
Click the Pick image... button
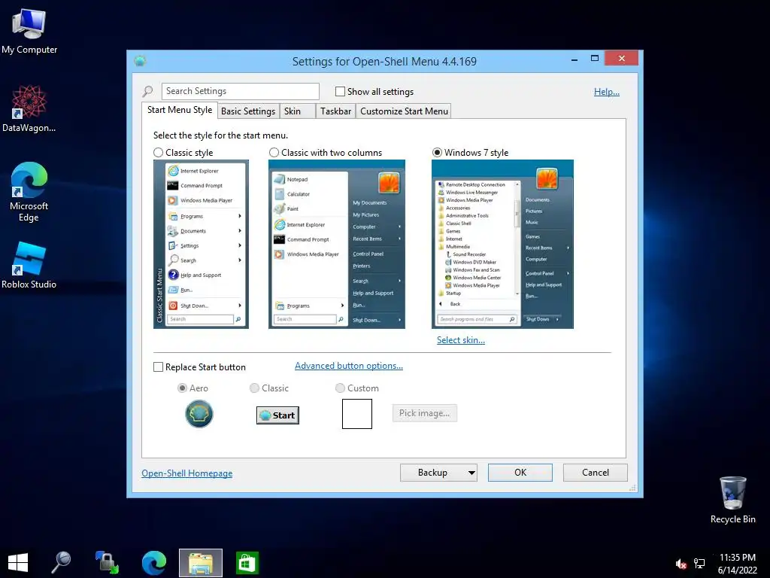click(x=425, y=413)
